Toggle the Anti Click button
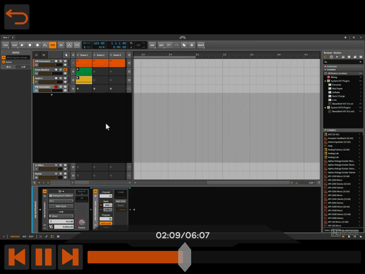 click(x=121, y=201)
